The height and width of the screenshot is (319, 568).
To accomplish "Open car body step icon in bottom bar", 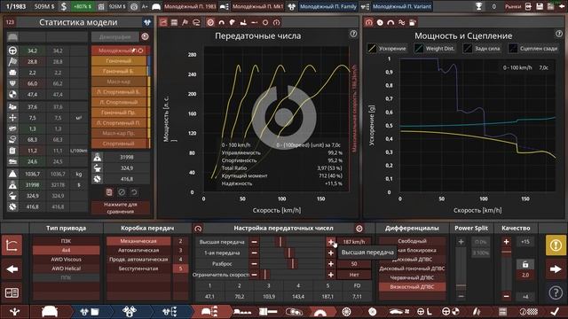I will (50, 311).
